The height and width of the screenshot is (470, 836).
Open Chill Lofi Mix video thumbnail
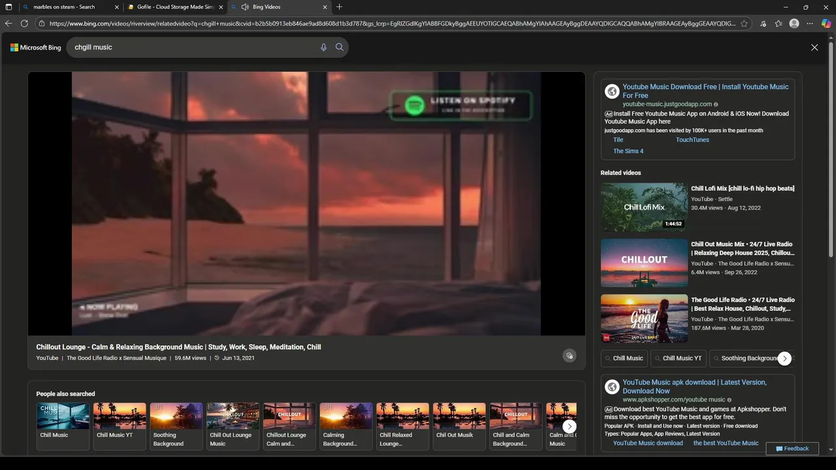pyautogui.click(x=644, y=207)
